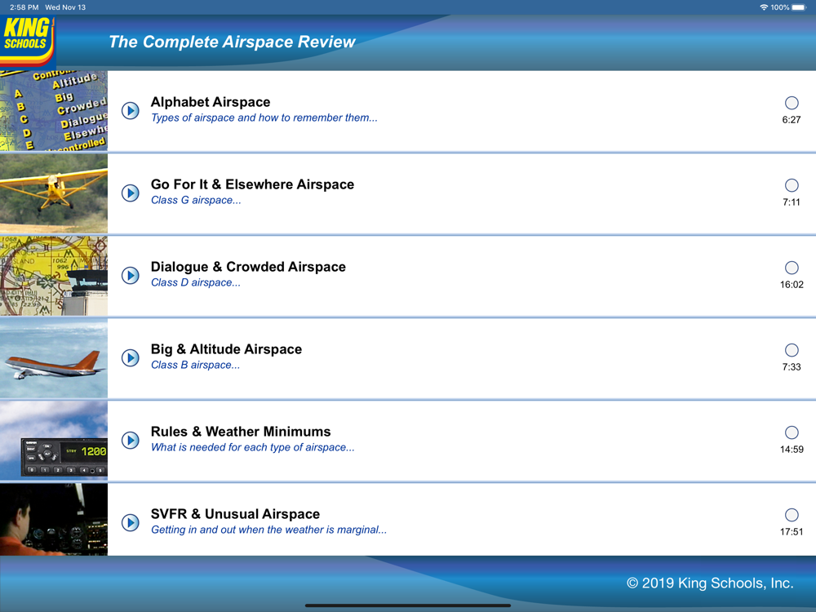Select the Rules & Weather Minimums title
Screen dimensions: 816x612
pyautogui.click(x=241, y=432)
